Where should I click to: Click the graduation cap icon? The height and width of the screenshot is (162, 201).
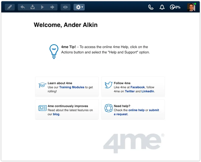point(42,85)
